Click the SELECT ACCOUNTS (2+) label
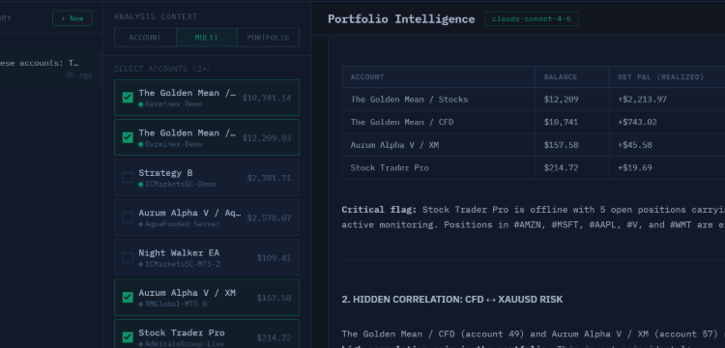This screenshot has width=725, height=348. 162,69
